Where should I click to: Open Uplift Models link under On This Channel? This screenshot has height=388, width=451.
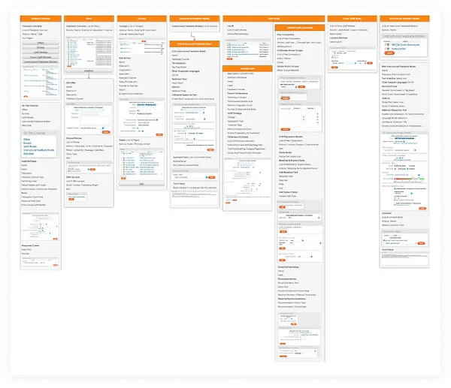pyautogui.click(x=30, y=146)
